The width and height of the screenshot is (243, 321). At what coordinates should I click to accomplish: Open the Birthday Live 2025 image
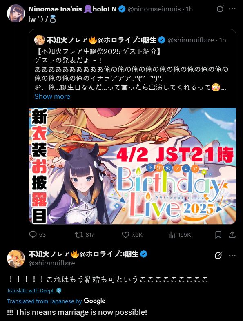[132, 166]
